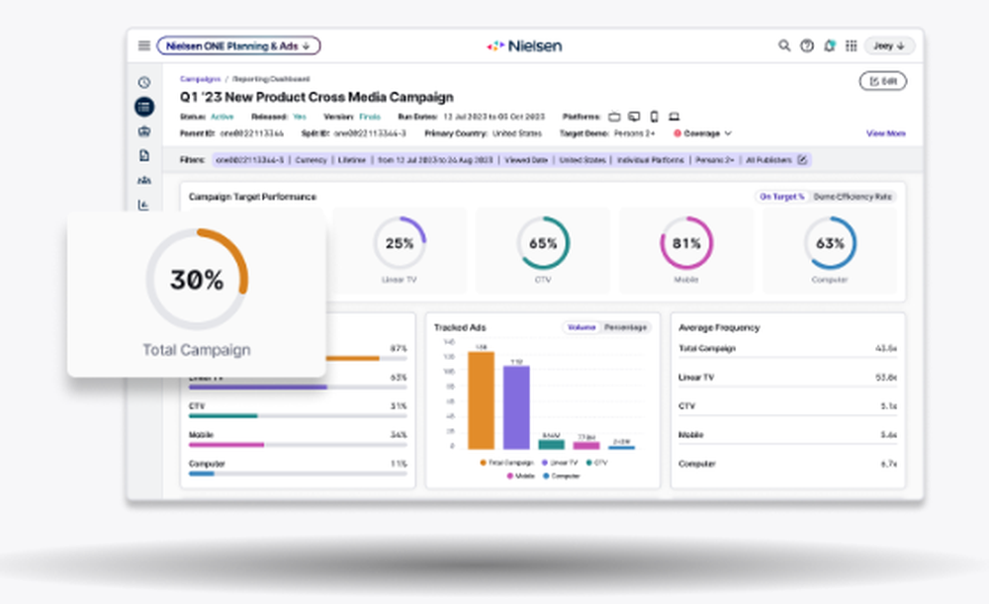Click the Viewed Date filter chip
This screenshot has height=604, width=989.
[x=526, y=160]
